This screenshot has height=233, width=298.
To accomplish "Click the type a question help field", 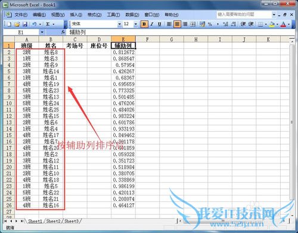I will [244, 14].
